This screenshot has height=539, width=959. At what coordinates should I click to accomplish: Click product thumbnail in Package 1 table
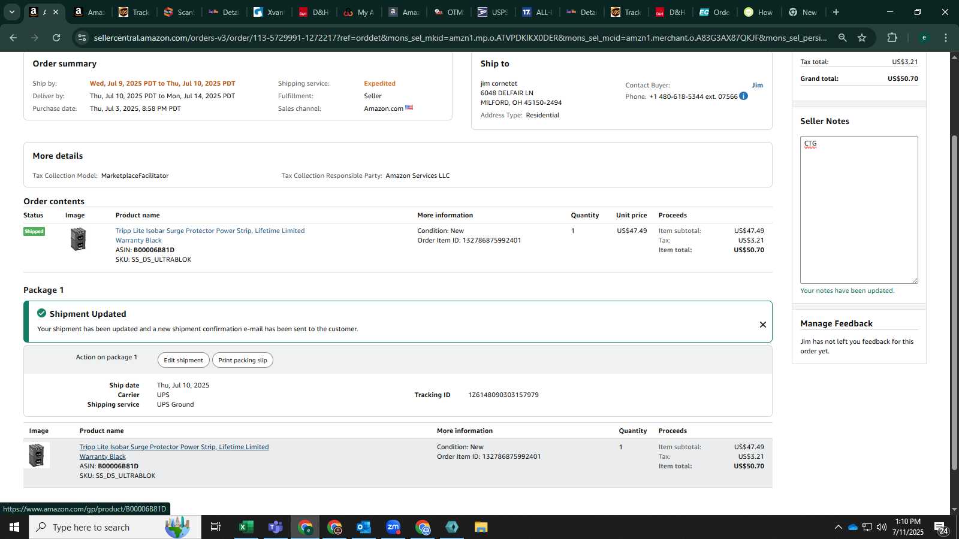(37, 455)
